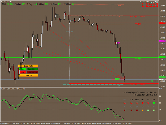Click the filled circle in D1 column

coord(154,107)
